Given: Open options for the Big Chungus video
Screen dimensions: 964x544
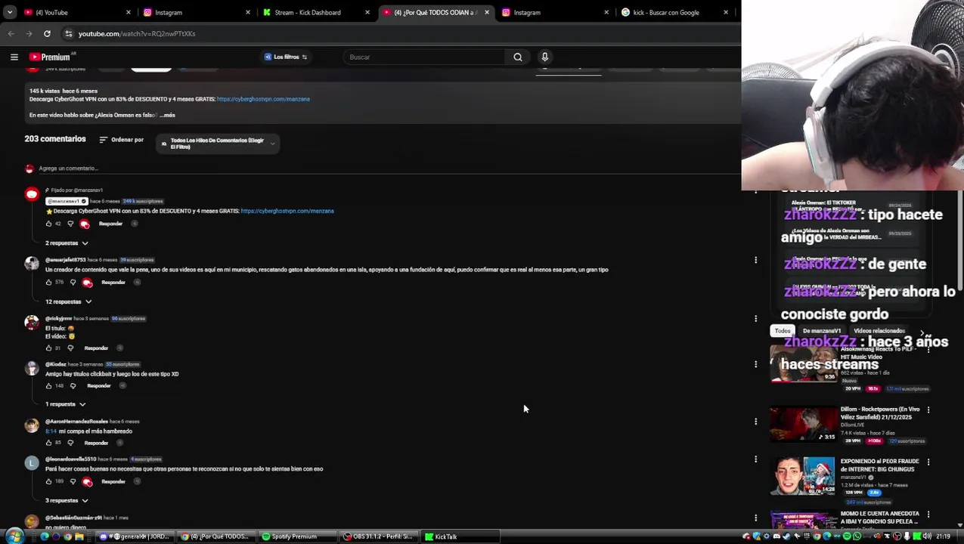Looking at the screenshot, I should tap(928, 462).
